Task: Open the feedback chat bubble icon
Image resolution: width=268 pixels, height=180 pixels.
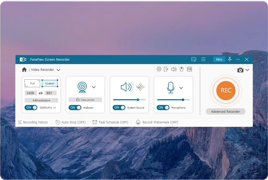Action: tap(193, 60)
